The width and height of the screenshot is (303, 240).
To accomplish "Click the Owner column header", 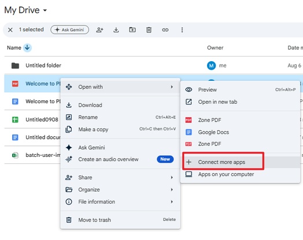I will (x=215, y=48).
